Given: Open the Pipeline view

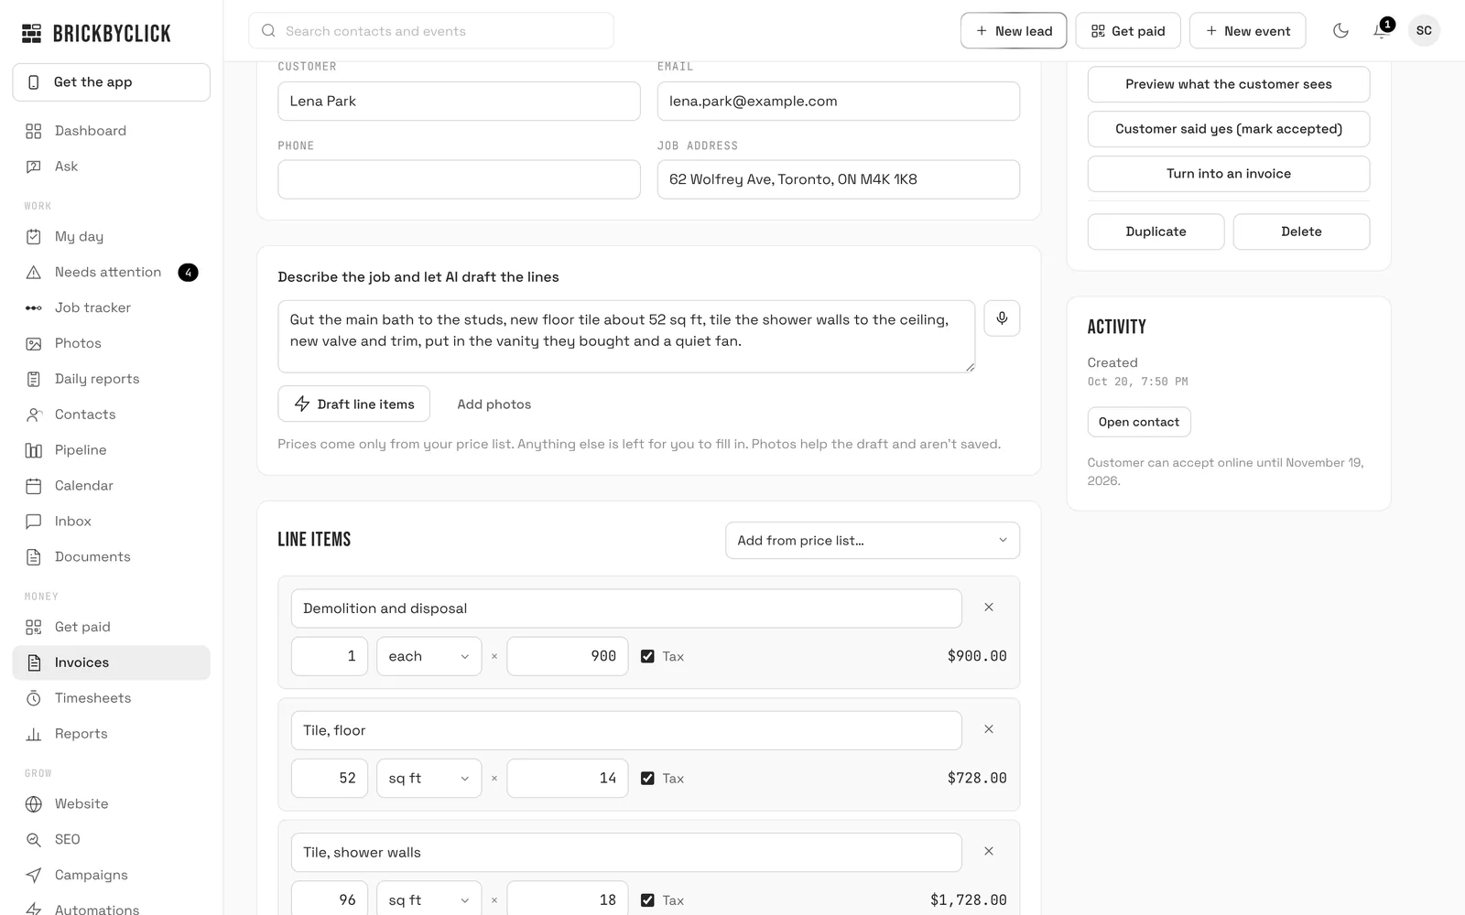Looking at the screenshot, I should click(112, 450).
